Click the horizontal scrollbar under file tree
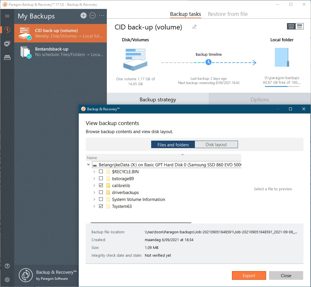311x287 pixels. 141,223
